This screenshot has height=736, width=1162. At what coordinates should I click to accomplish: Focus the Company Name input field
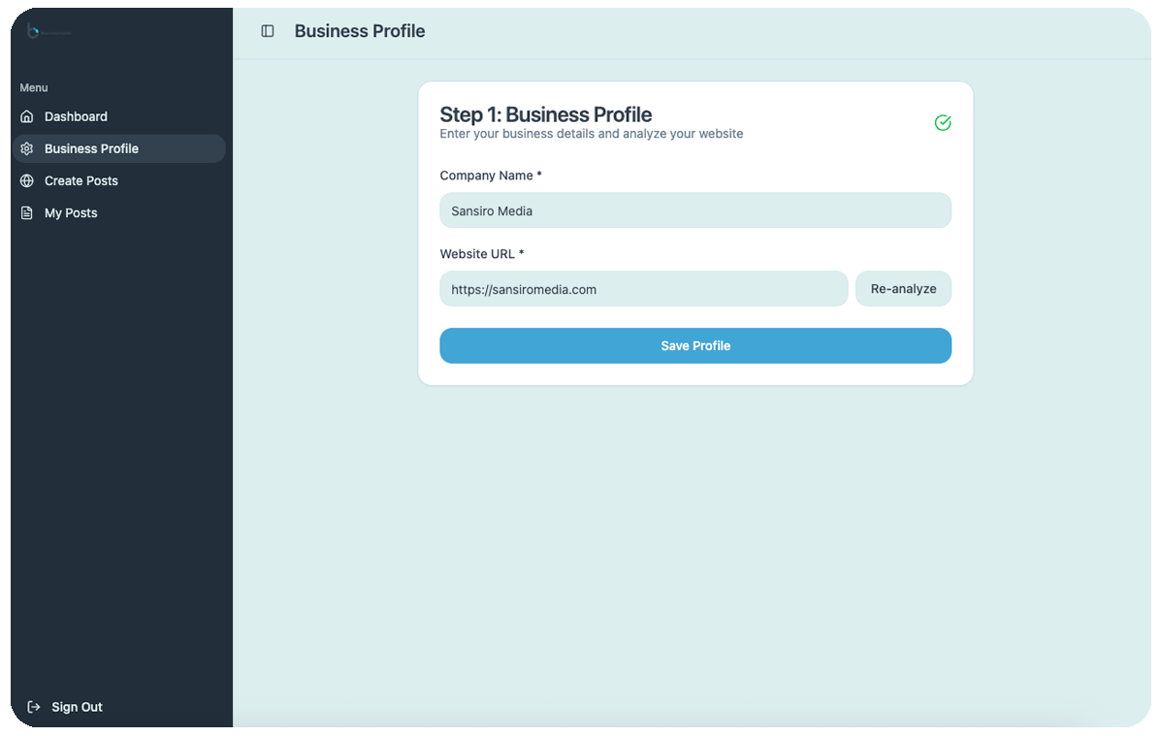tap(694, 210)
